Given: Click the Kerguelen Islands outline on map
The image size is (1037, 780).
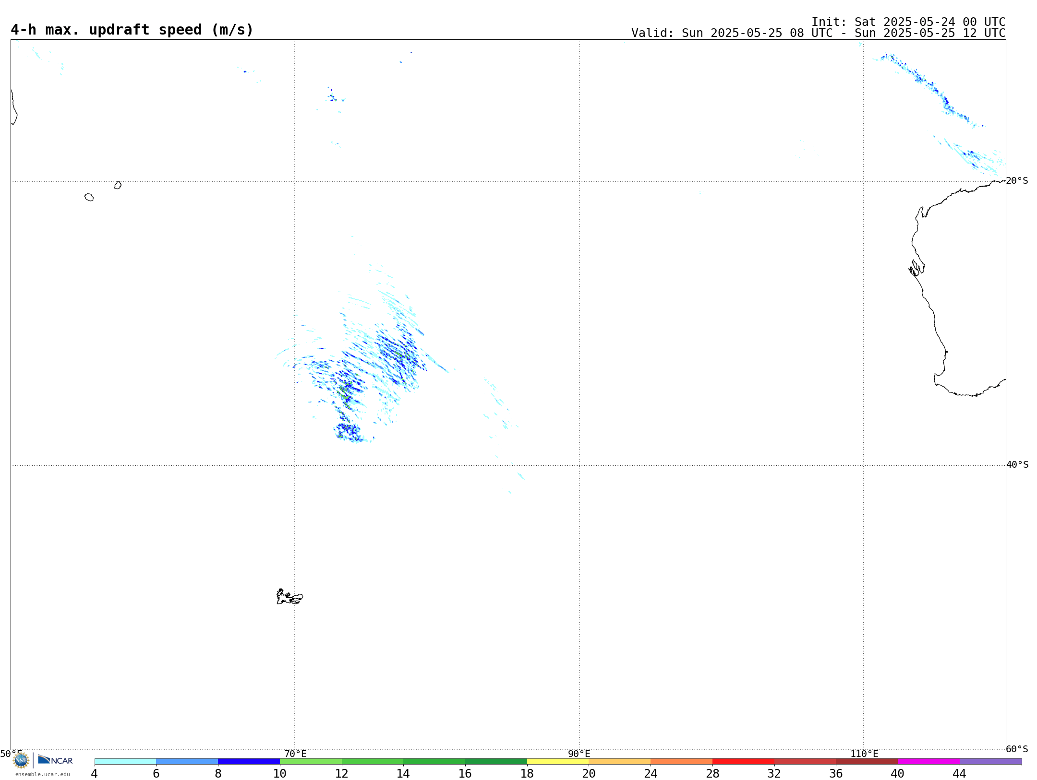Looking at the screenshot, I should (x=289, y=597).
